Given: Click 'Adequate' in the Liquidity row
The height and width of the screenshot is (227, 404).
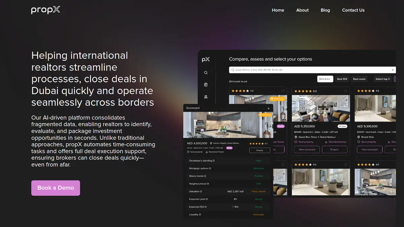Looking at the screenshot, I should [x=259, y=215].
